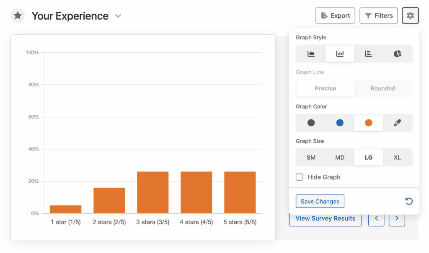Reset settings using the undo icon

coord(409,201)
